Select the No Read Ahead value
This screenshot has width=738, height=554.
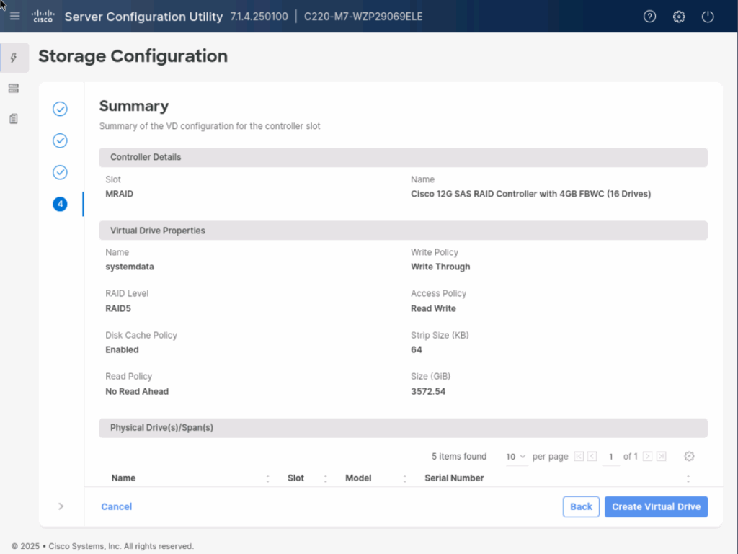[x=136, y=391]
